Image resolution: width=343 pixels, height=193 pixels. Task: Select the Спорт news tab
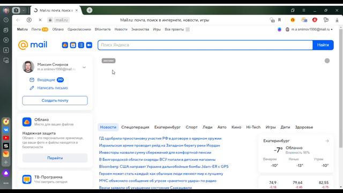click(191, 127)
